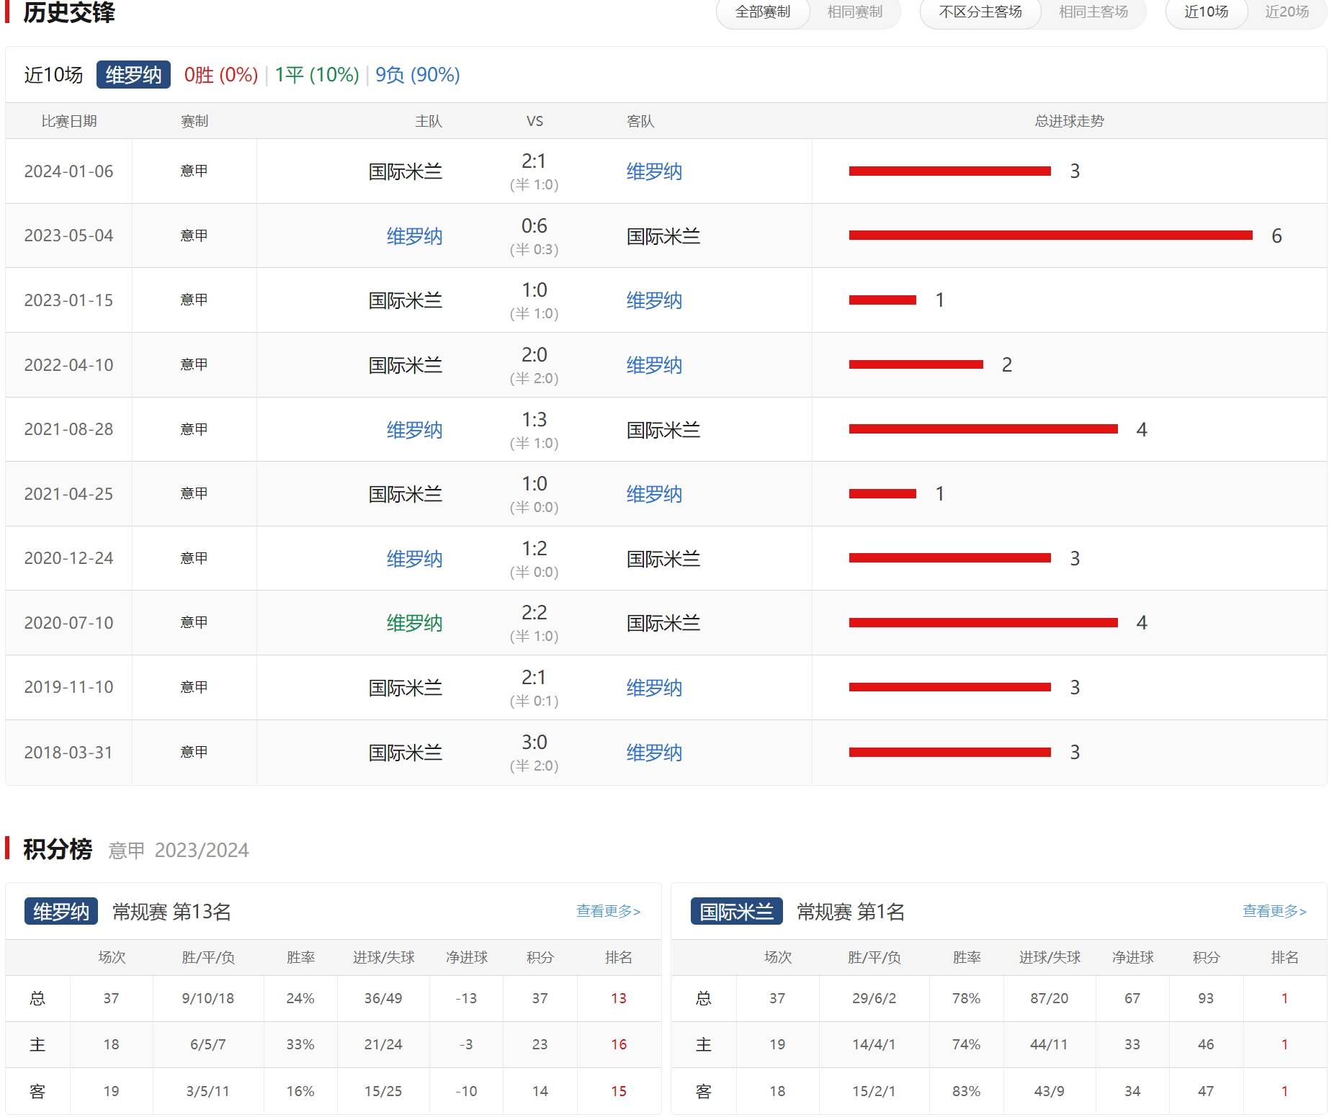
Task: Switch to 近20场 view
Action: pos(1287,12)
